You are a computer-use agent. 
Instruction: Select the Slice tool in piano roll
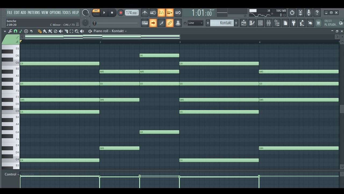point(66,31)
